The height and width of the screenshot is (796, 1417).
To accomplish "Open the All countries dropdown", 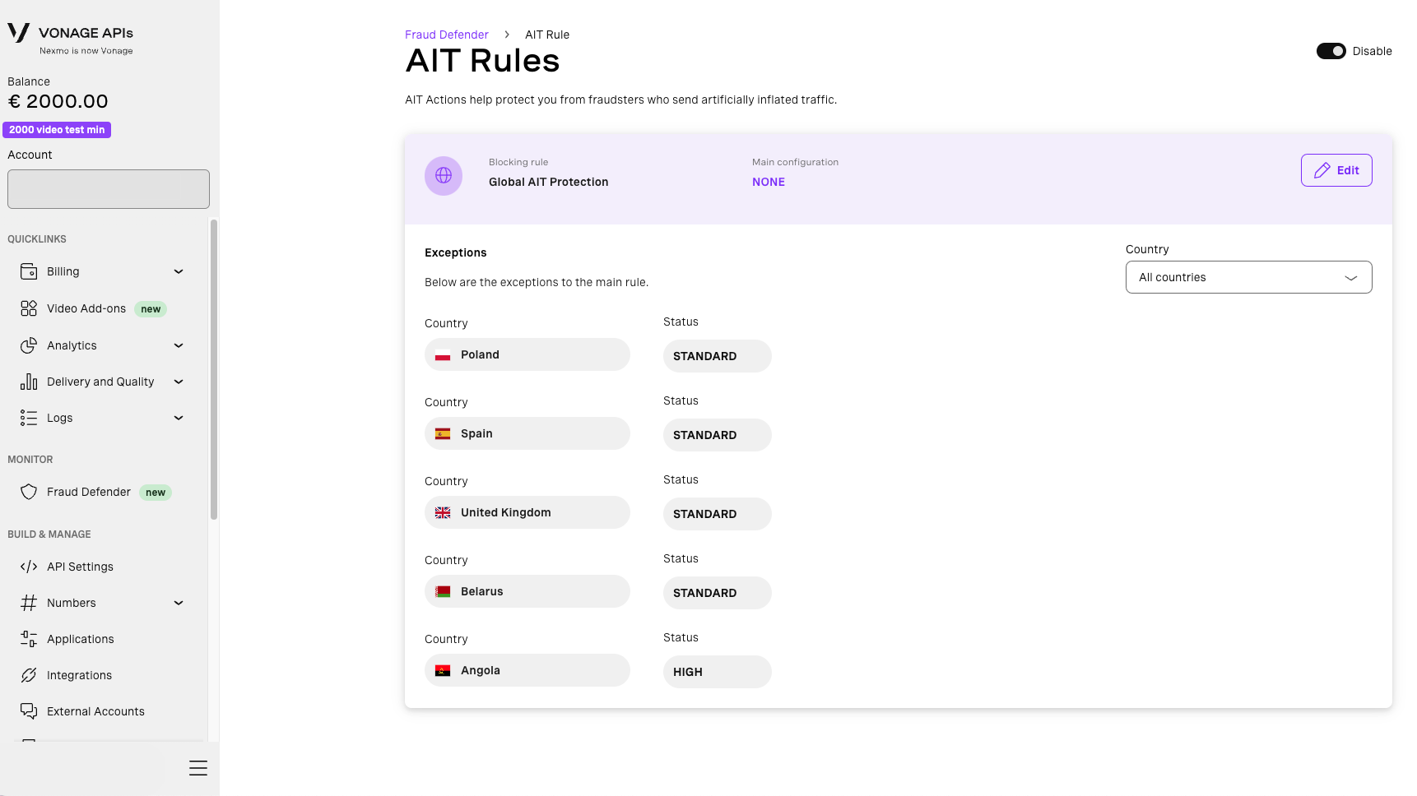I will pyautogui.click(x=1248, y=277).
